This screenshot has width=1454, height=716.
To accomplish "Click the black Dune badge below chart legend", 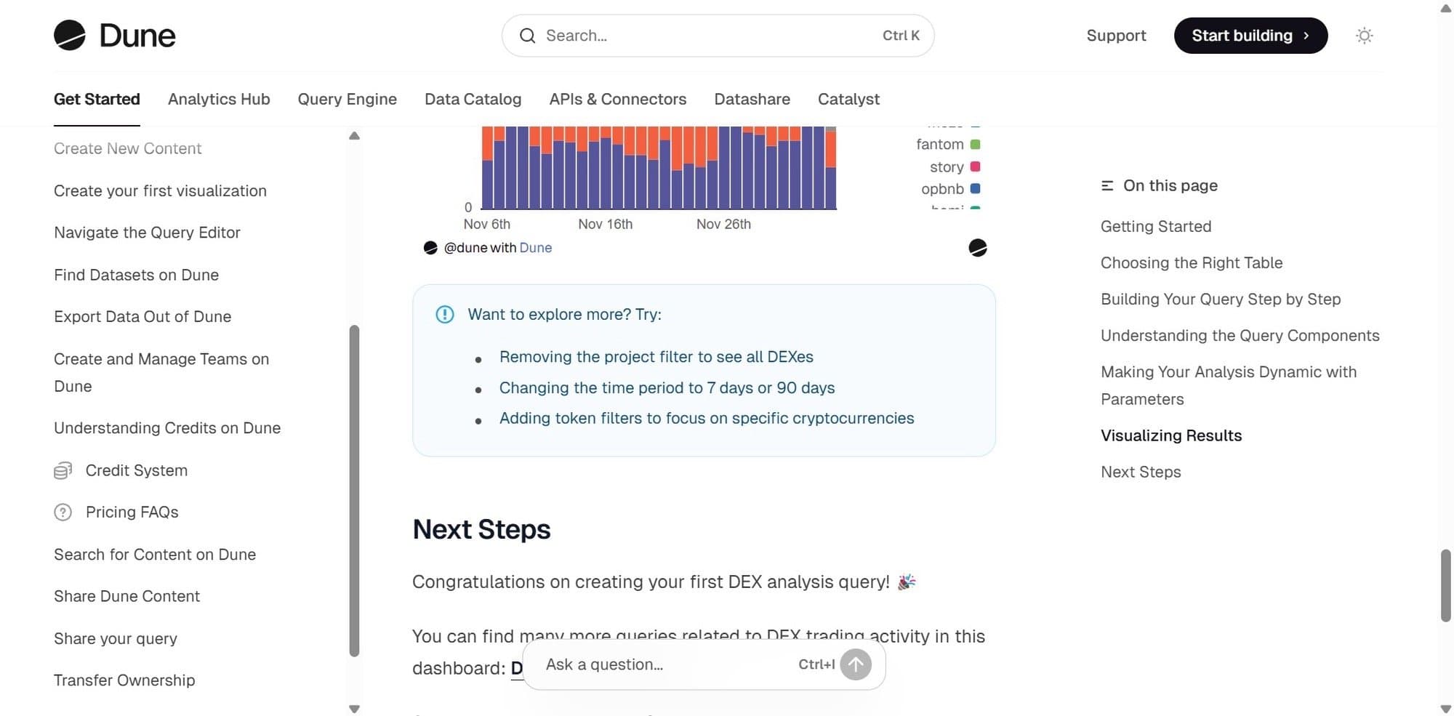I will point(978,248).
